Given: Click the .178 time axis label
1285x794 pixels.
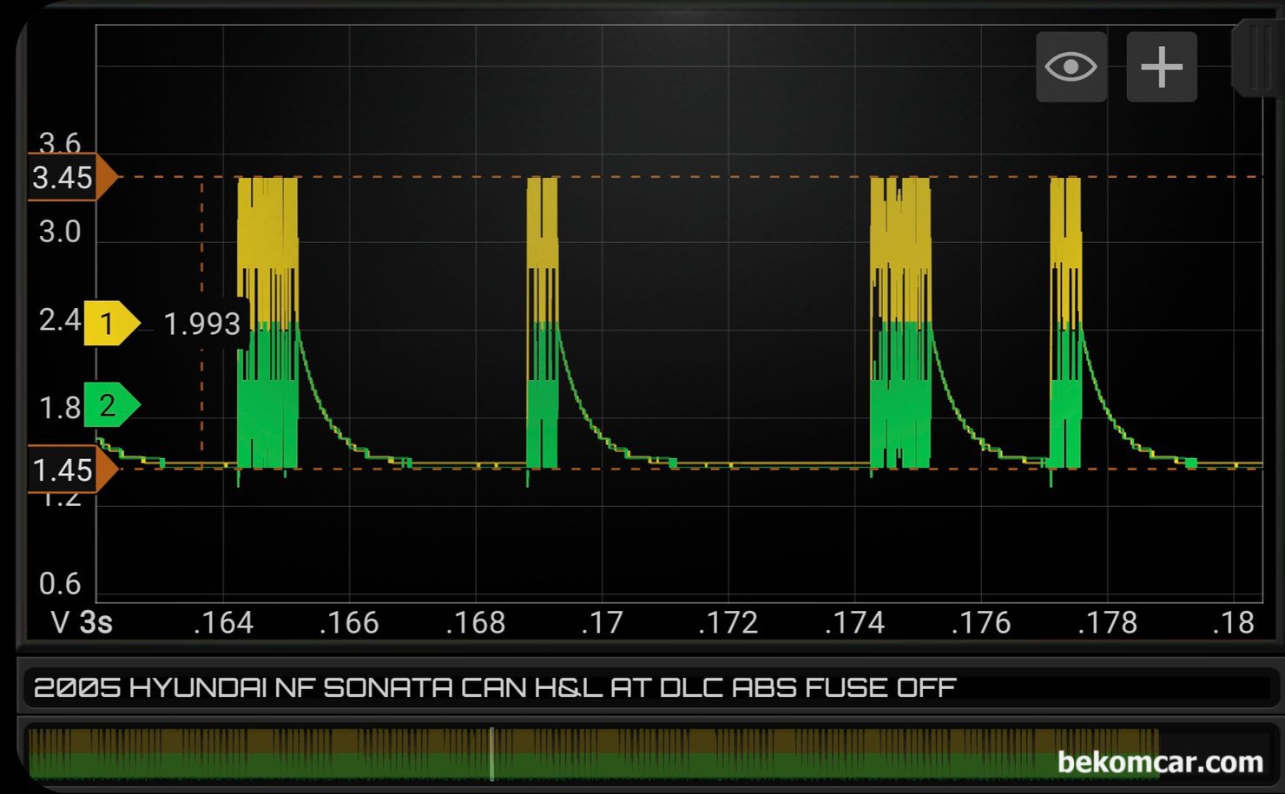Looking at the screenshot, I should click(x=1108, y=623).
